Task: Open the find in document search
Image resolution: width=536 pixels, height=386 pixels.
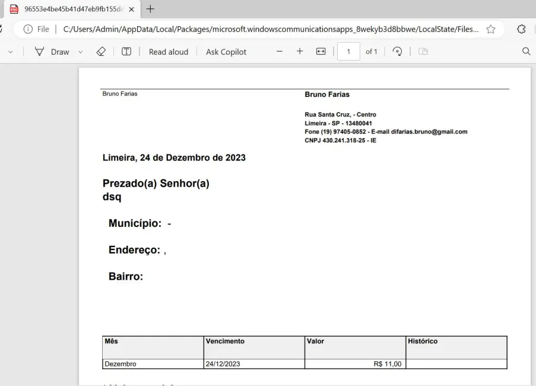Action: (x=526, y=51)
